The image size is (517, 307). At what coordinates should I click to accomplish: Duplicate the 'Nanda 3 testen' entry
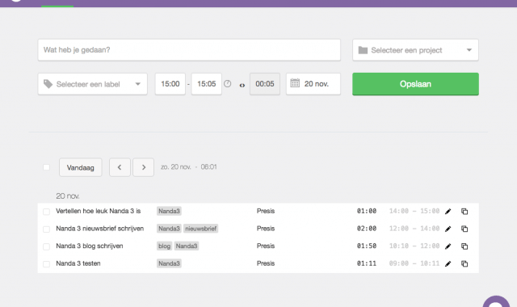[x=464, y=264]
